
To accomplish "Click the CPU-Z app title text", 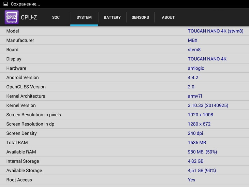I will 29,17.
